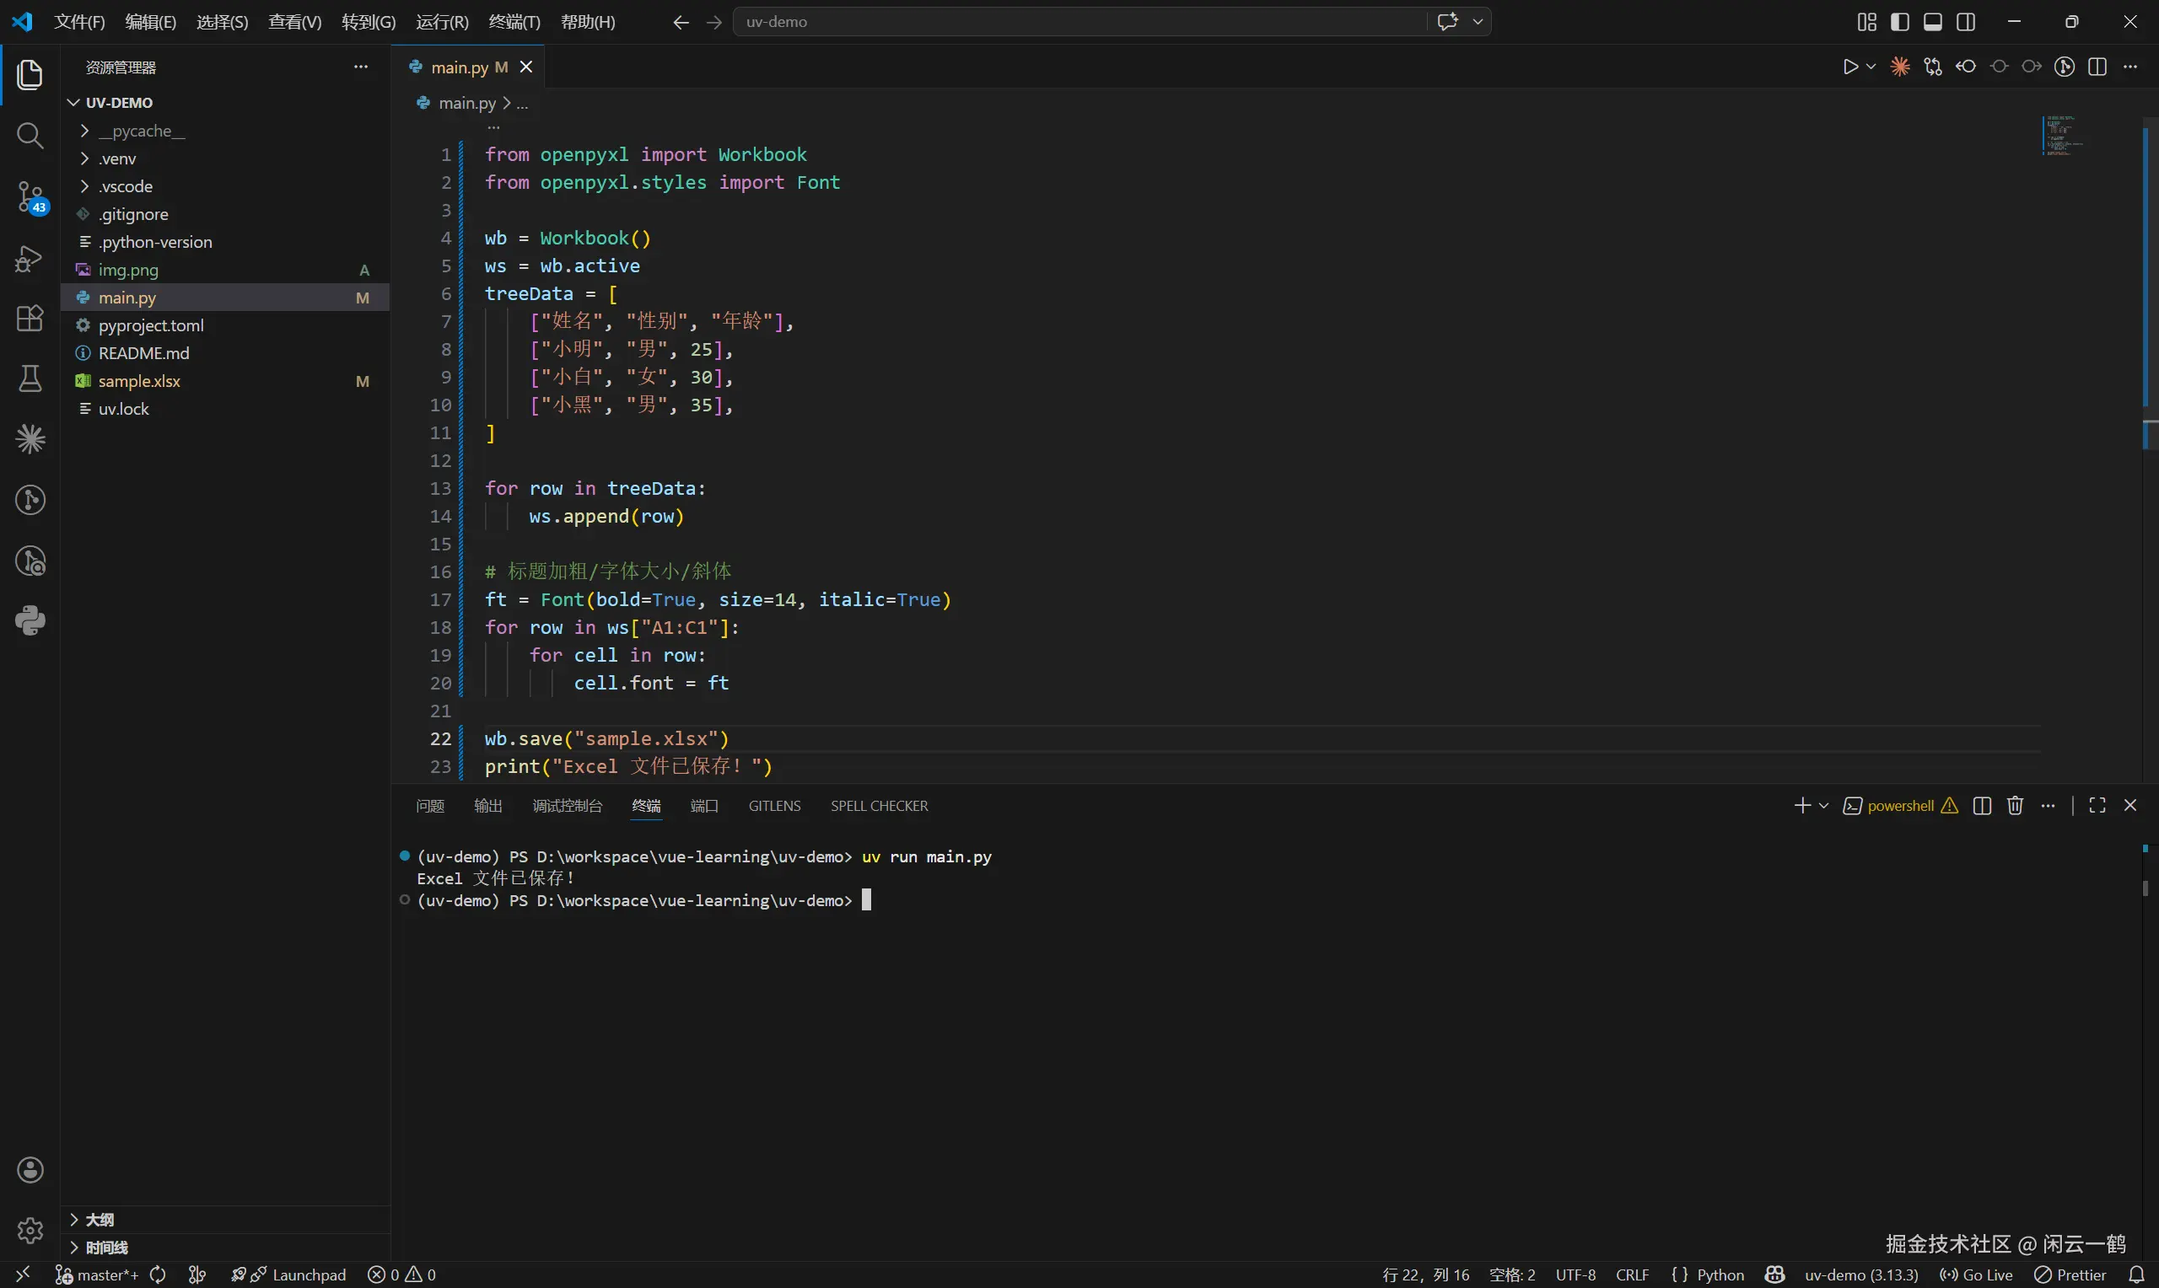This screenshot has width=2159, height=1288.
Task: Open the Extensions view
Action: (x=30, y=319)
